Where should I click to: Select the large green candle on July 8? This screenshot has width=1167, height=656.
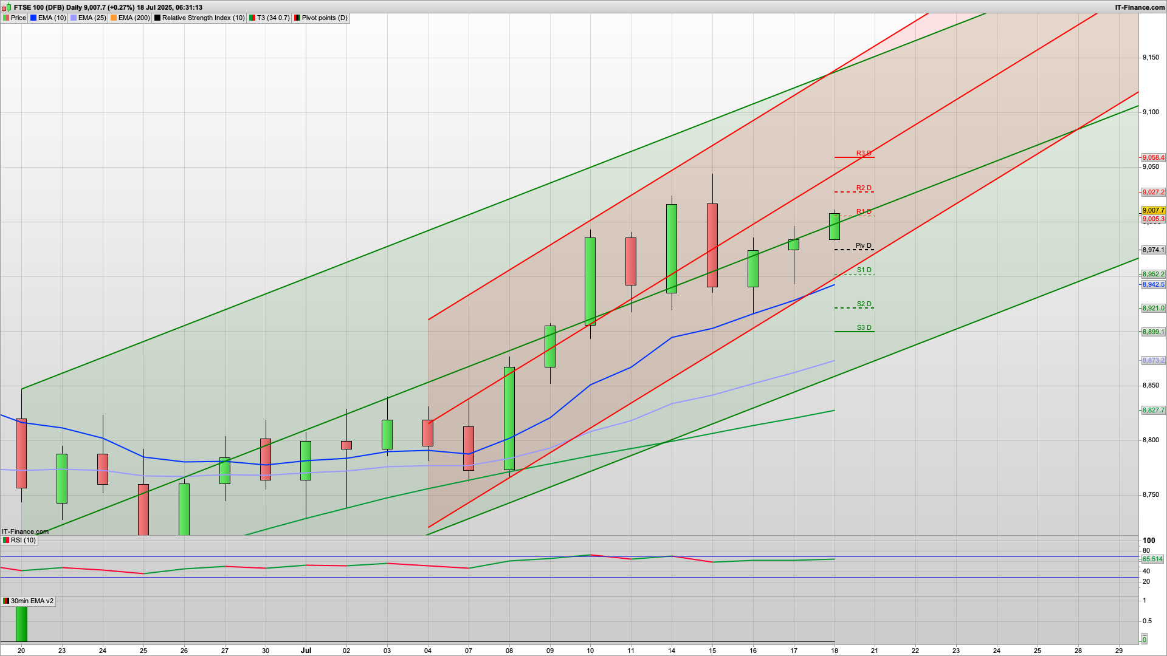pyautogui.click(x=509, y=419)
